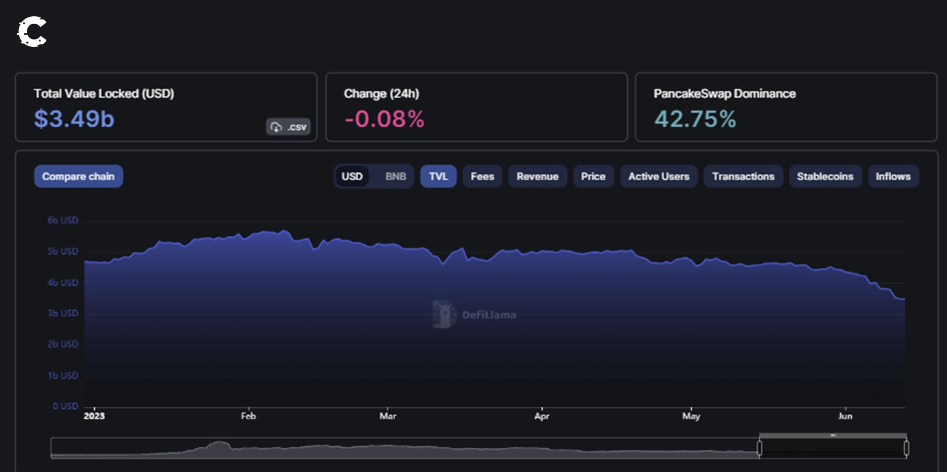Click left handle of date range slider
This screenshot has width=947, height=472.
pyautogui.click(x=759, y=448)
